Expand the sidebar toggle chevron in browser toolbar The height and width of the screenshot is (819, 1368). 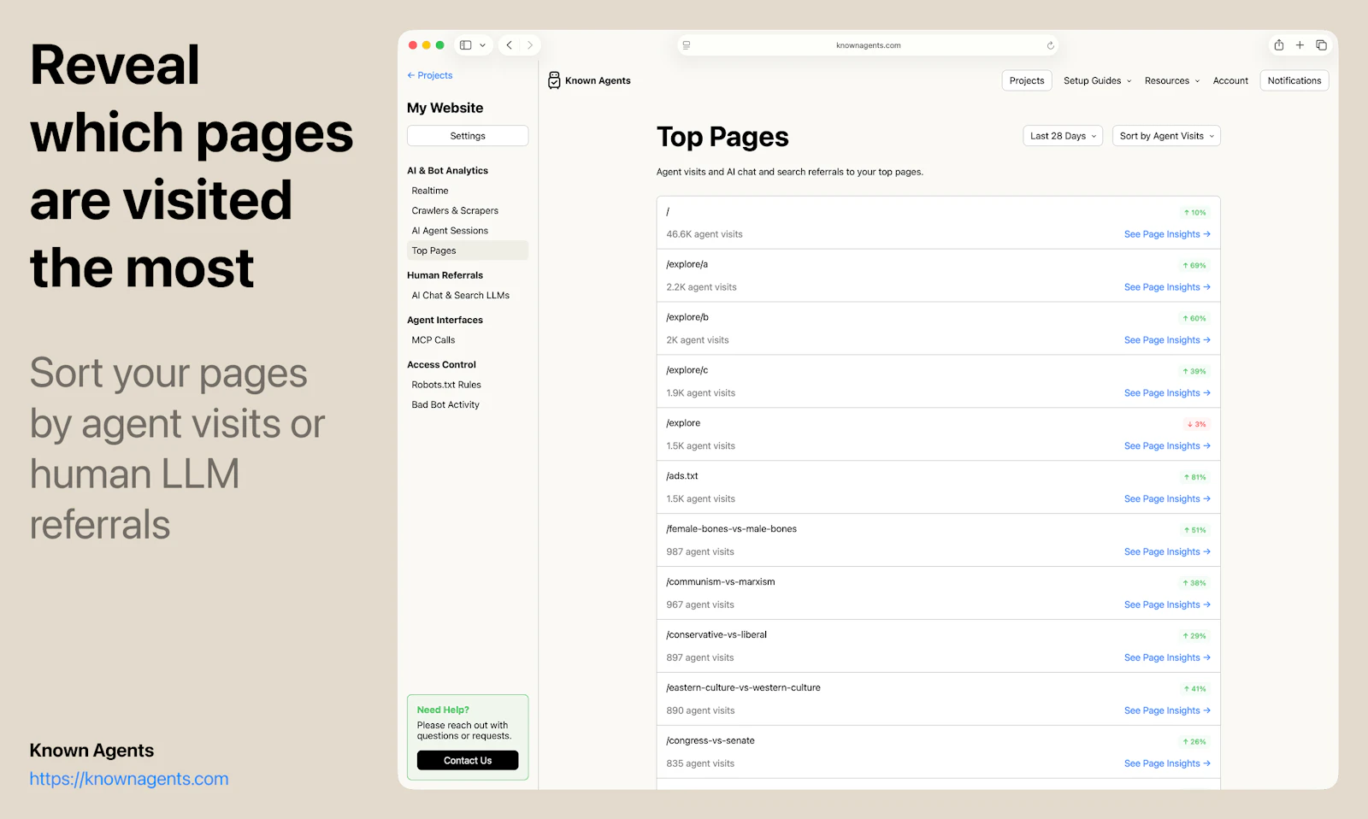pyautogui.click(x=483, y=45)
